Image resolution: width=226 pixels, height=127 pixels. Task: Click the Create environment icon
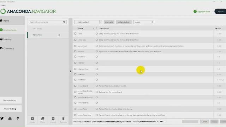pos(32,119)
